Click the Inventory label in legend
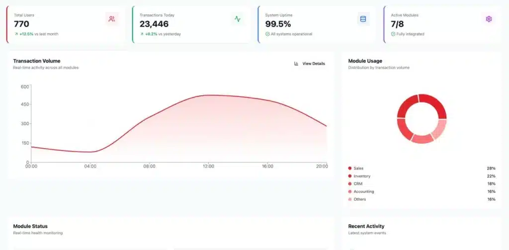509x250 pixels. pos(362,176)
